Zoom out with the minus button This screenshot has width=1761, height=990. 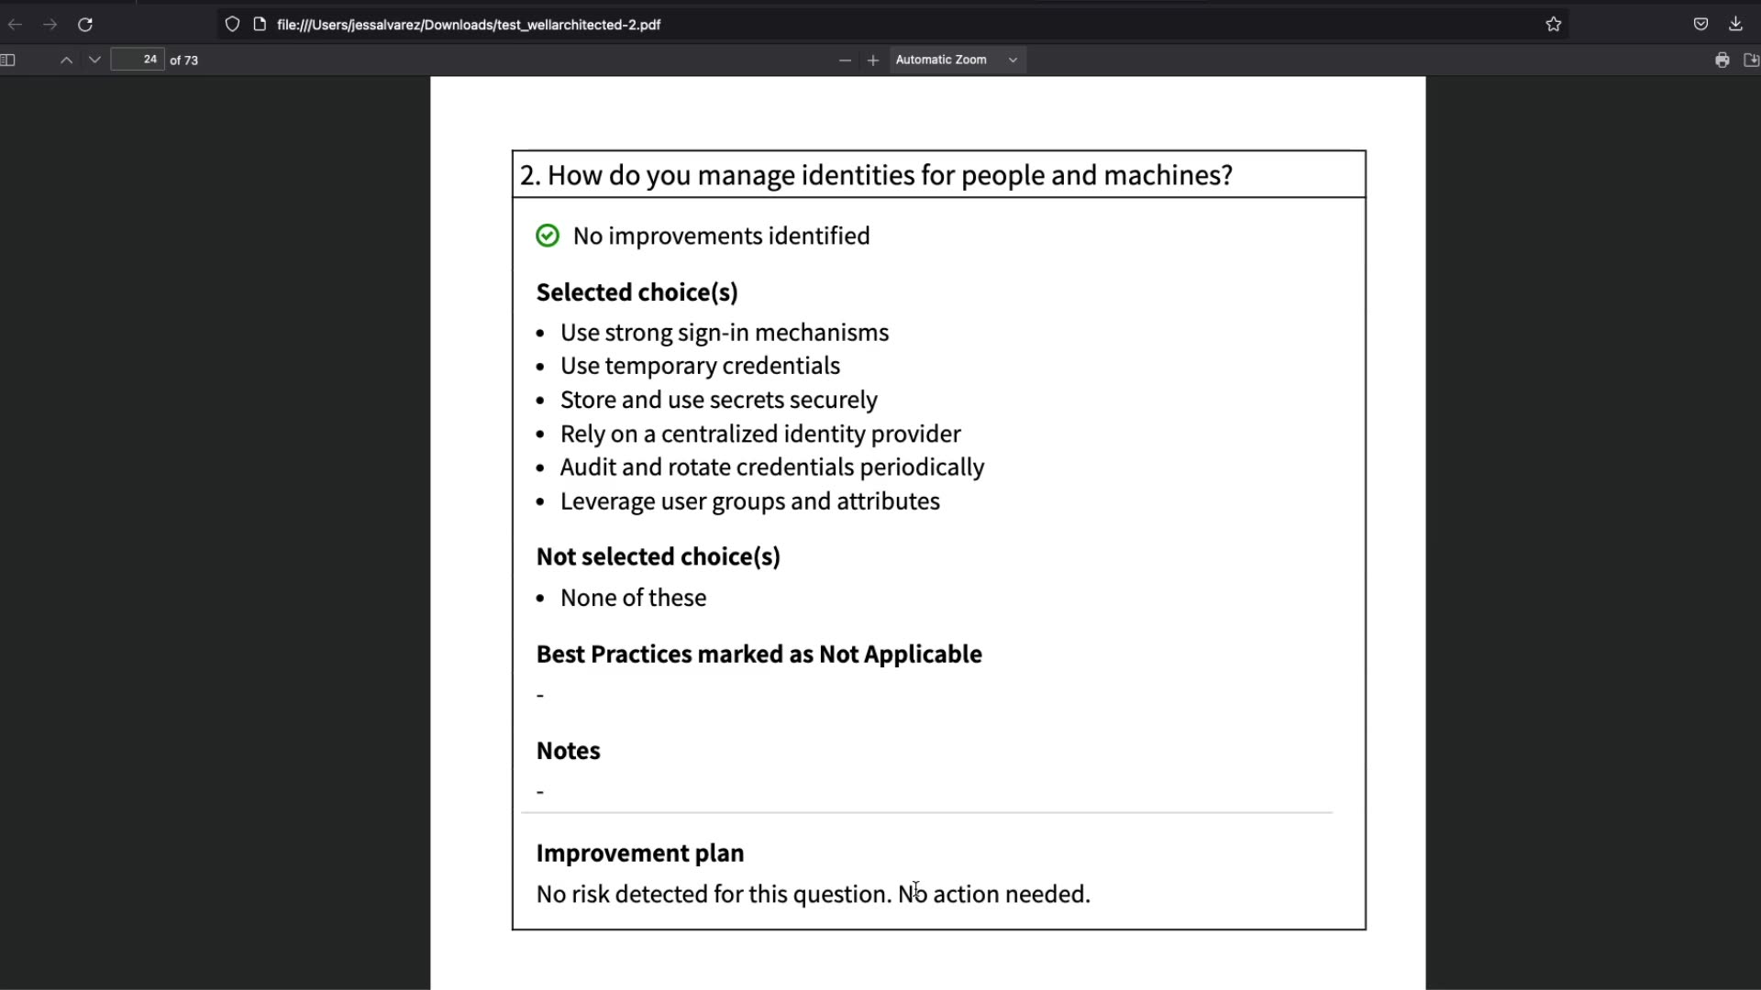point(845,60)
